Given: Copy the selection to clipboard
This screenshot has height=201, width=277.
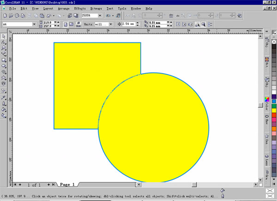Looking at the screenshot, I should (x=36, y=16).
